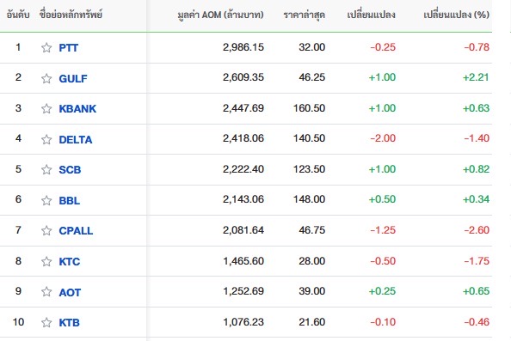Sort by มูลค่า AOM column header

coord(220,15)
